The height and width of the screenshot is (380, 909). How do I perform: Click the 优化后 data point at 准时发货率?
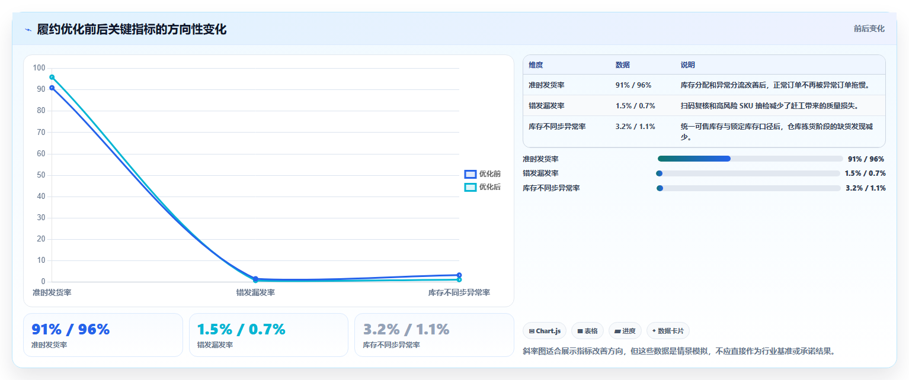click(52, 77)
